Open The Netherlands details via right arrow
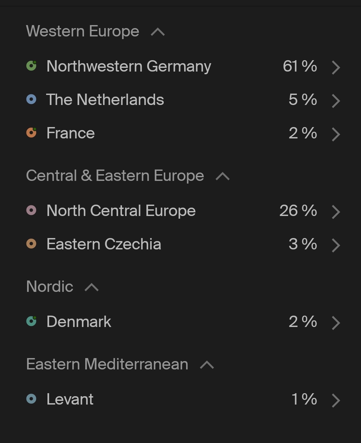The image size is (361, 443). pos(336,101)
